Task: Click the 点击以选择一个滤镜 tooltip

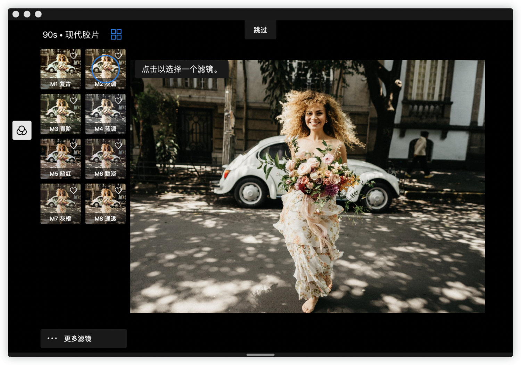Action: pyautogui.click(x=181, y=69)
